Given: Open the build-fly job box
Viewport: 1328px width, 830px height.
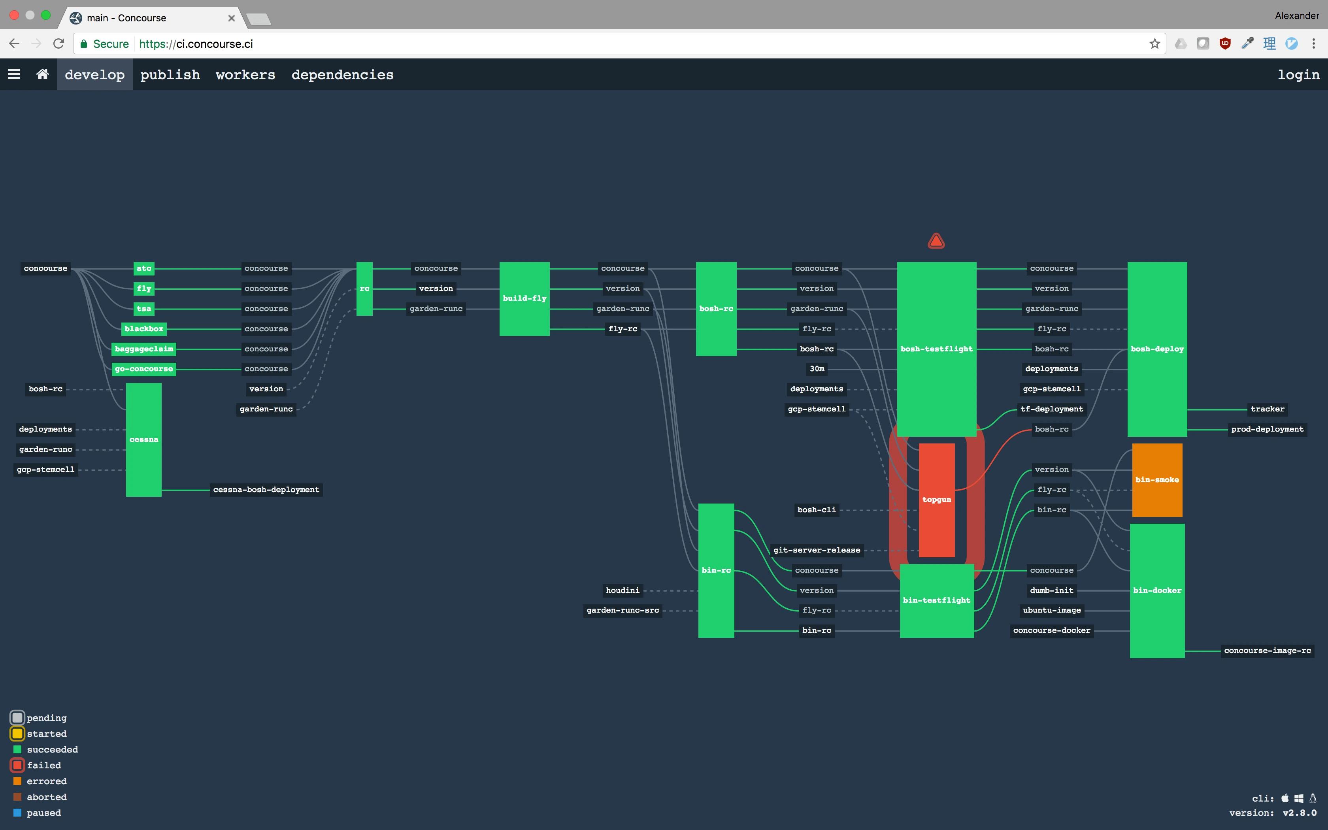Looking at the screenshot, I should pos(524,299).
